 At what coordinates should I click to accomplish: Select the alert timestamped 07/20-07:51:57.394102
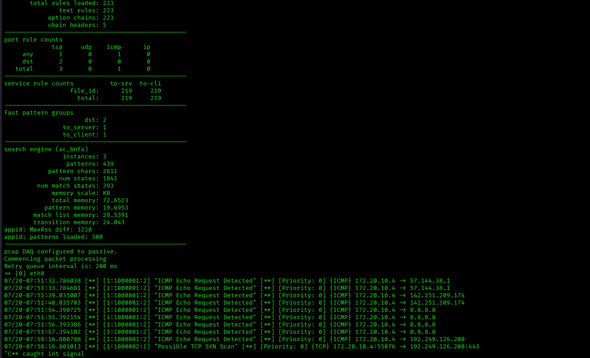220,332
